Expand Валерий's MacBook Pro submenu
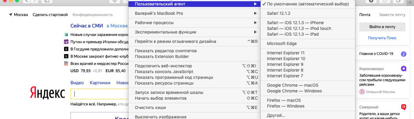The width and height of the screenshot is (414, 119). point(194,14)
